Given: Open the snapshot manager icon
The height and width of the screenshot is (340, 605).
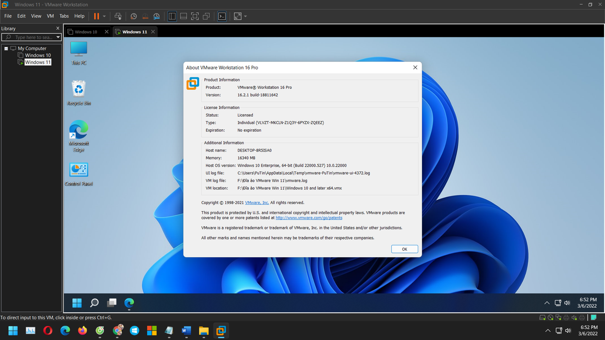Looking at the screenshot, I should [x=156, y=16].
